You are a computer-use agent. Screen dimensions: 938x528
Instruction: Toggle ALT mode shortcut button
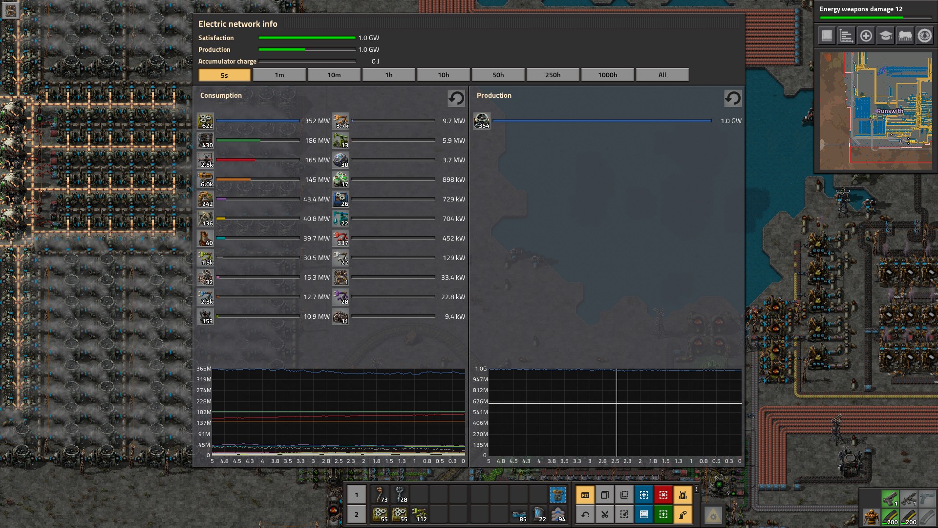pos(585,495)
